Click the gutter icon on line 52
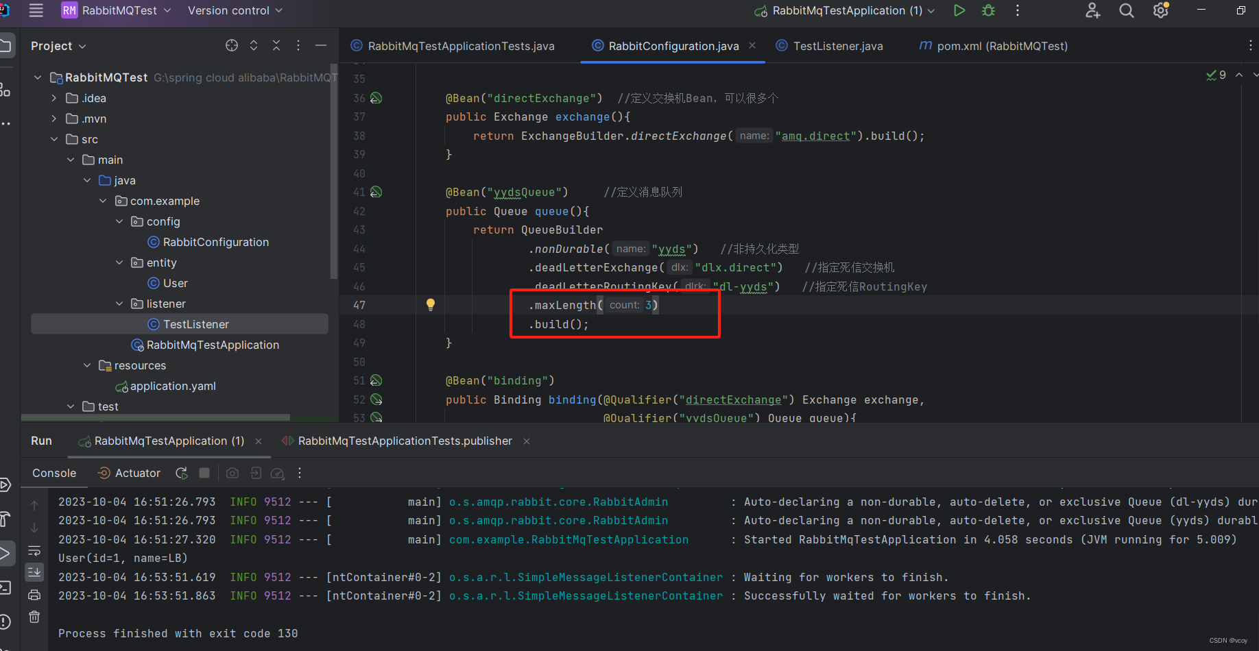Screen dimensions: 1259x651 pyautogui.click(x=376, y=400)
